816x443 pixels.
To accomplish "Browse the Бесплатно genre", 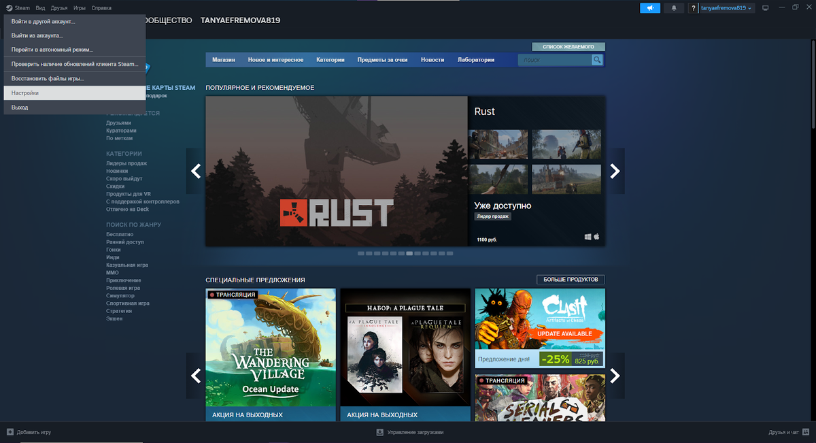I will pos(120,234).
